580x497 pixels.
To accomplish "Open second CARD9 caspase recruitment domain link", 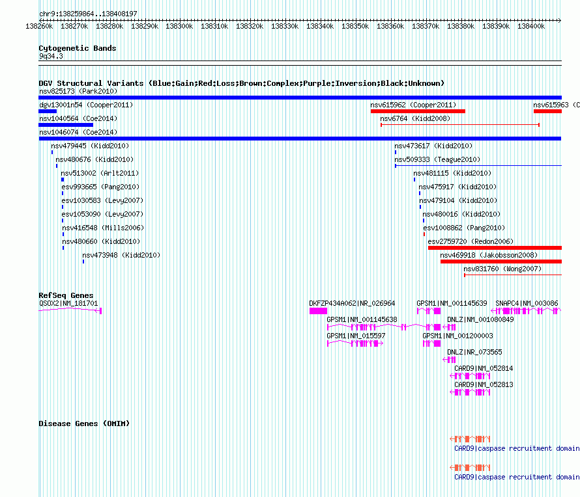I will [x=517, y=477].
